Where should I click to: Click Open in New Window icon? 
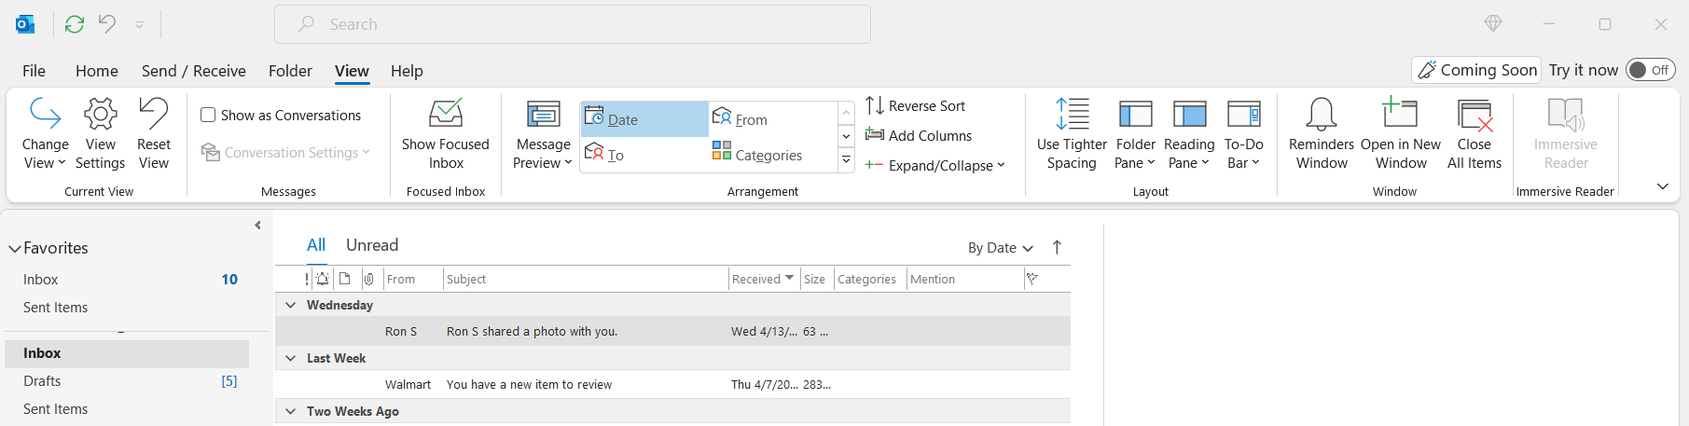point(1400,115)
